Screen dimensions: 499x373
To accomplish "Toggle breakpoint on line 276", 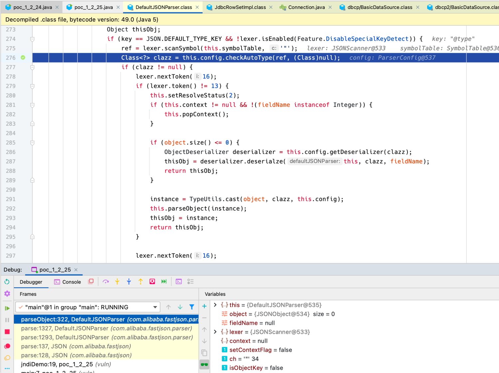I will click(x=23, y=58).
